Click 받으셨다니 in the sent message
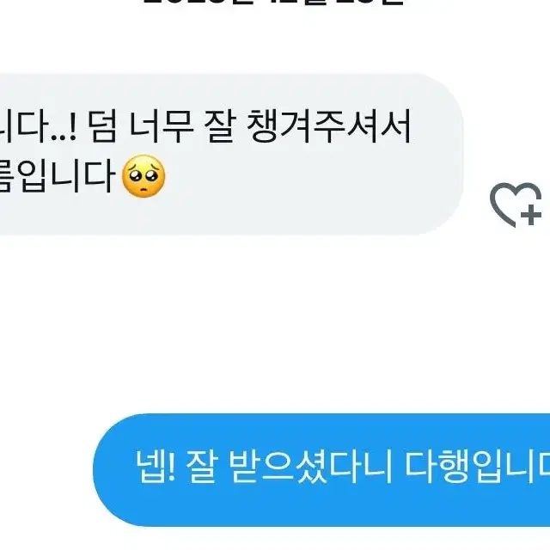Screen dimensions: 550x550 pos(310,466)
